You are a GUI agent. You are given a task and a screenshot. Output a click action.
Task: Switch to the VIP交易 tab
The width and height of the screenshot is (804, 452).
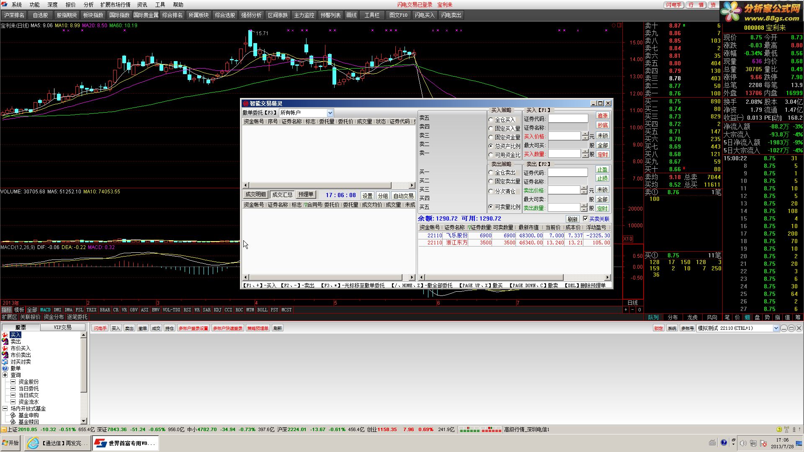(x=62, y=327)
